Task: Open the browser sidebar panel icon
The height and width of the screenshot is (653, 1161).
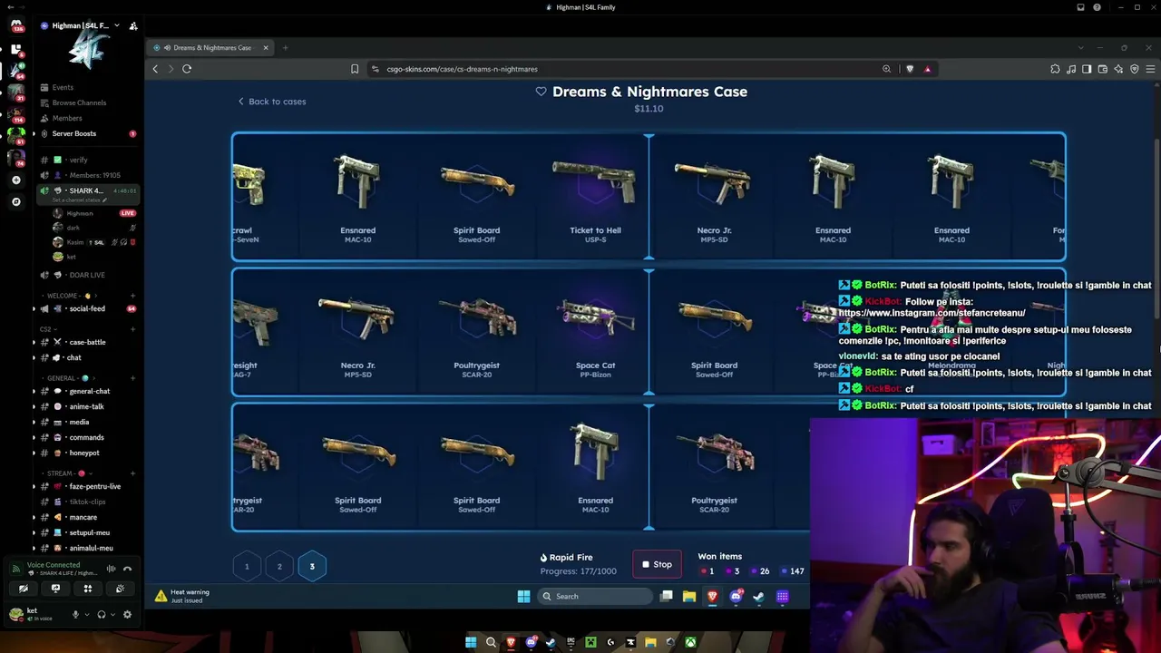Action: [1087, 69]
